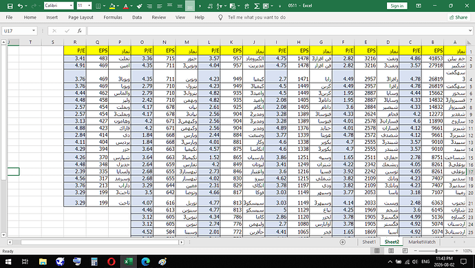Expand the Font Color dropdown arrow
The height and width of the screenshot is (268, 475).
coord(131,6)
